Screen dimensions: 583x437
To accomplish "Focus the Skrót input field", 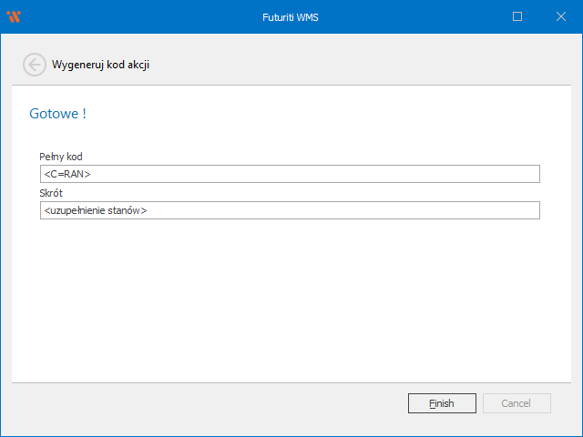I will click(290, 210).
